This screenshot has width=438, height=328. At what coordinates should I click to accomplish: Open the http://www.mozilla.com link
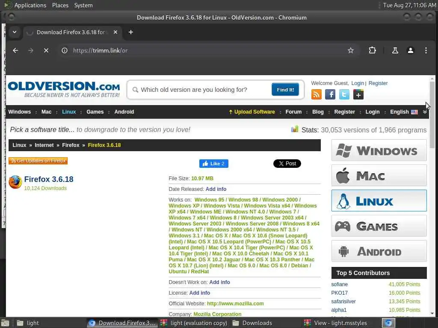click(235, 304)
